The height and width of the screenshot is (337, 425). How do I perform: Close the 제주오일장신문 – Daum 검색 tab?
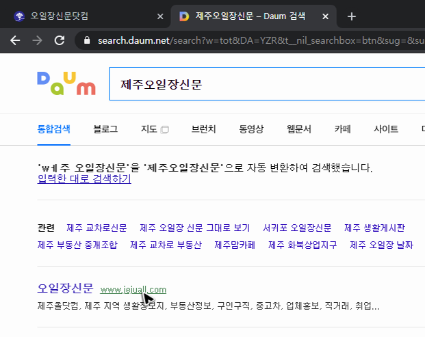tap(326, 16)
